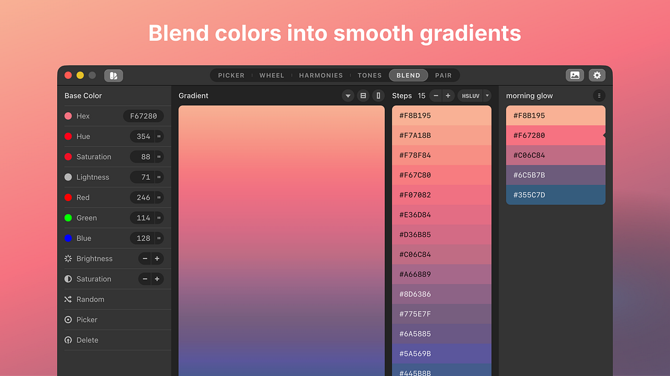Screen dimensions: 670x376
Task: Click the large gradient preview
Action: [x=281, y=241]
